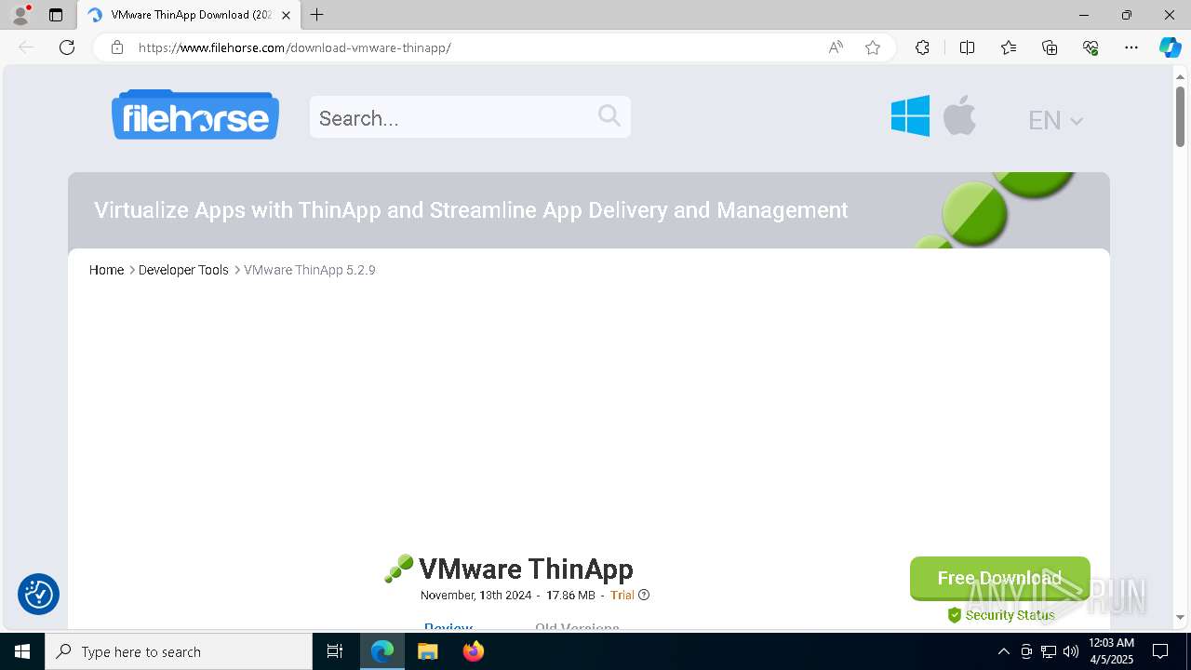
Task: Click the VMware ThinApp 5.2.9 breadcrumb
Action: point(310,270)
